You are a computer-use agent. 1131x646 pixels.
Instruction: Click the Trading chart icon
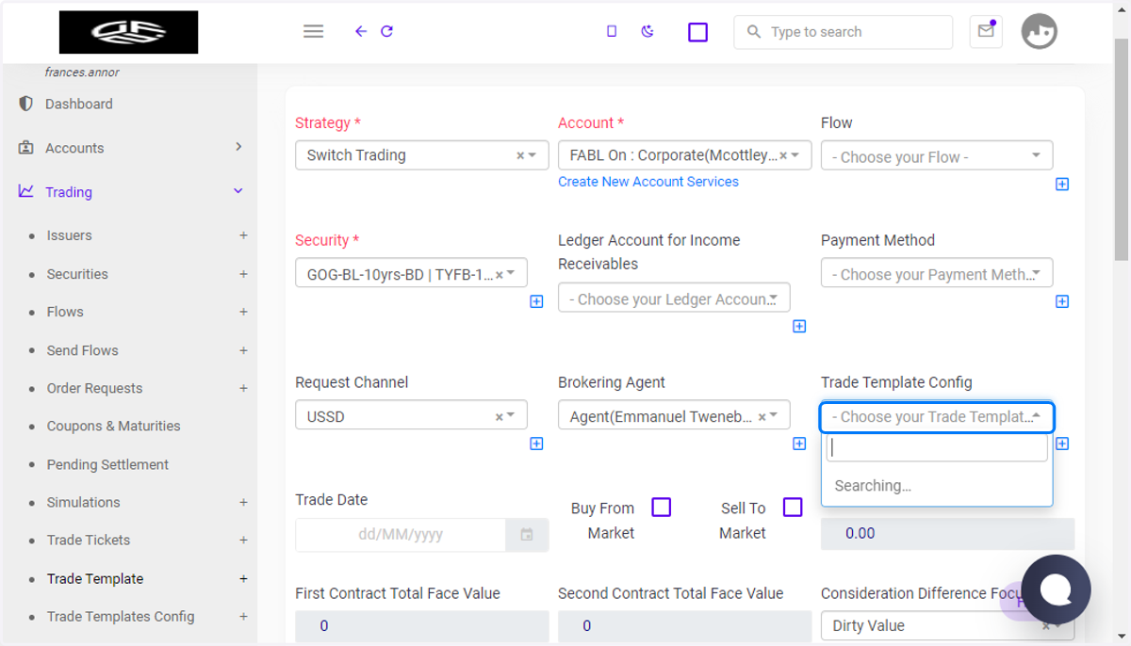(25, 191)
